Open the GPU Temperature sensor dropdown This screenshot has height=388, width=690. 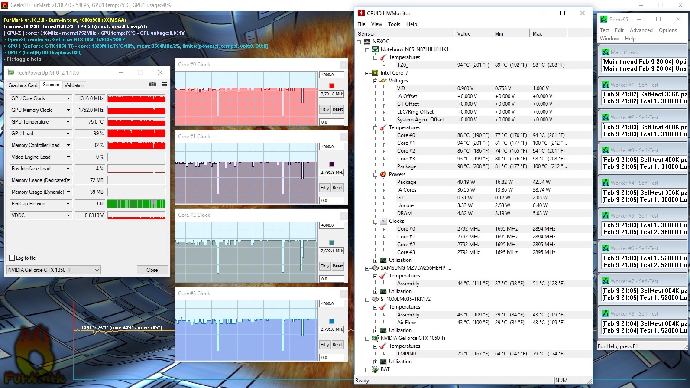coord(68,122)
